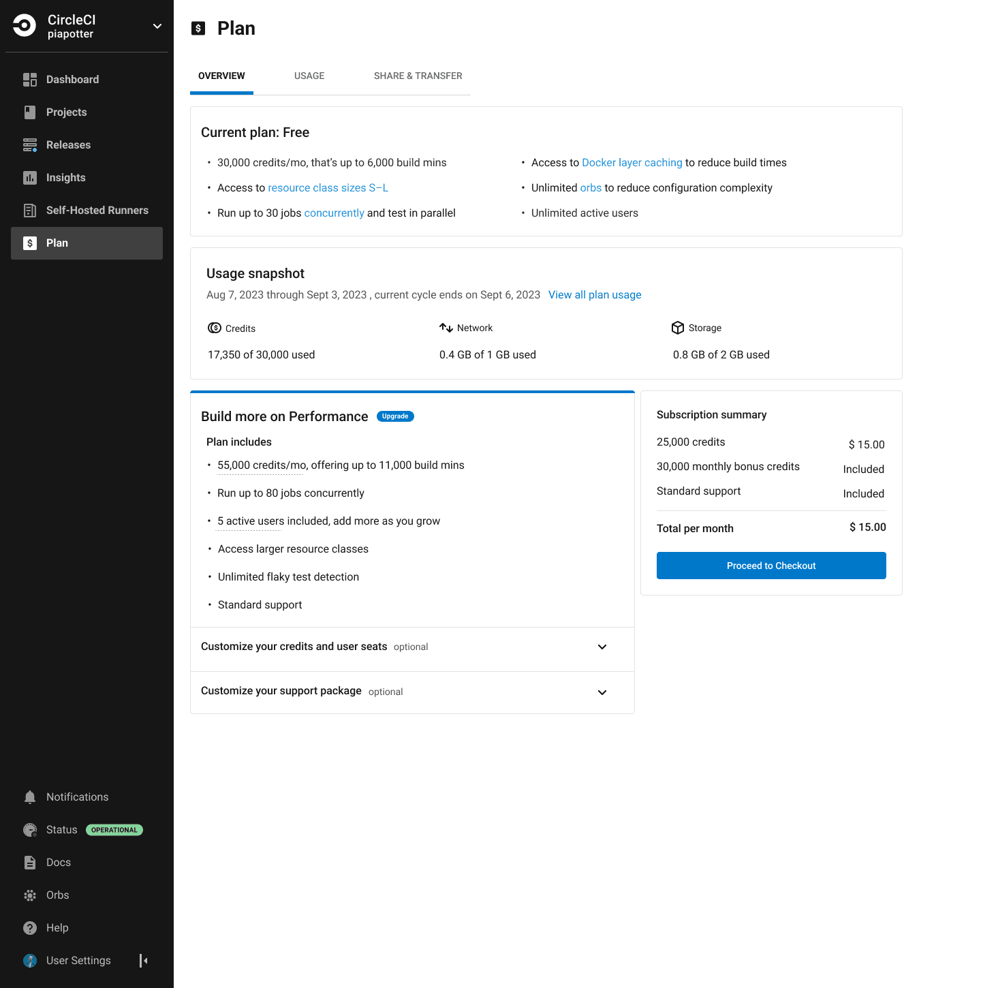Open Releases via its sidebar icon

pos(30,145)
